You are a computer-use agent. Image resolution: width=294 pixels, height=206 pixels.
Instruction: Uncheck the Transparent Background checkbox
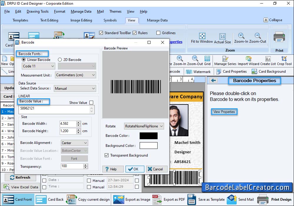coord(106,155)
